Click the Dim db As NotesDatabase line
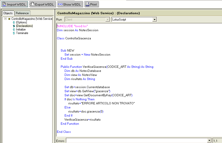 (x=83, y=71)
